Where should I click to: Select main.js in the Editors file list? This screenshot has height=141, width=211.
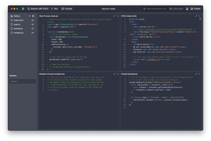[17, 25]
